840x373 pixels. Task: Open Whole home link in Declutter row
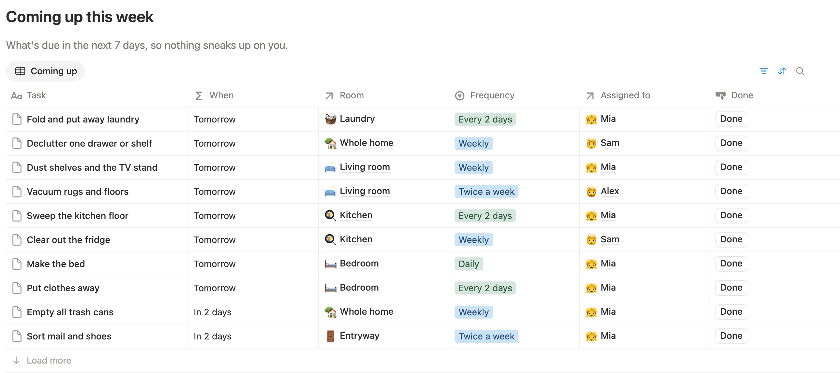click(x=367, y=143)
